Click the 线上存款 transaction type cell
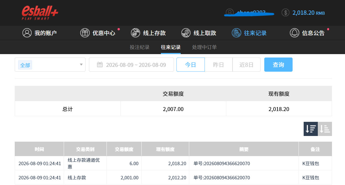Image resolution: width=345 pixels, height=185 pixels. point(85,178)
